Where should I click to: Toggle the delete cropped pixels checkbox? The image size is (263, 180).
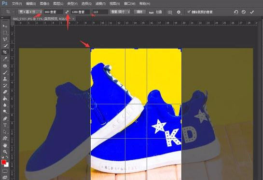pos(189,12)
